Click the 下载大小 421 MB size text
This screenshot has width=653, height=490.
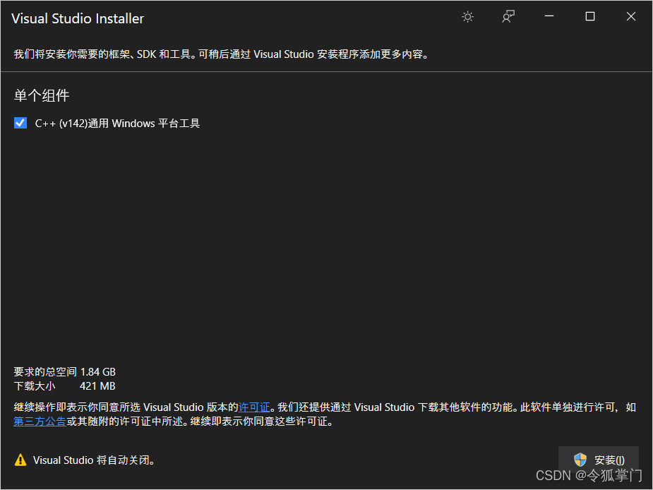point(64,386)
